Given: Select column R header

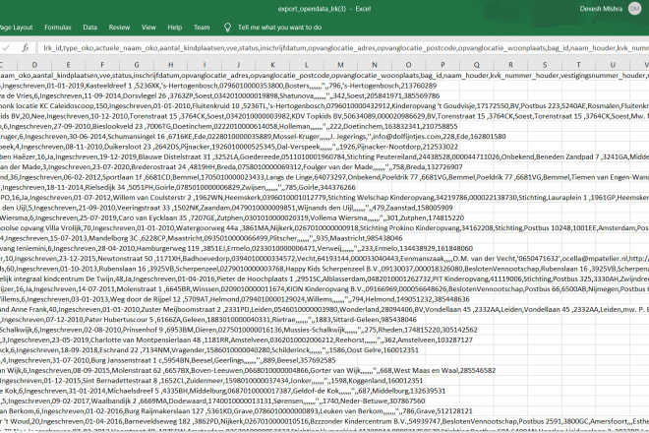Looking at the screenshot, I should point(510,65).
